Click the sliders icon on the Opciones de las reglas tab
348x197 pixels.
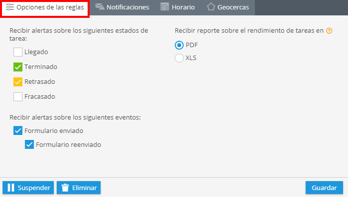pos(10,7)
